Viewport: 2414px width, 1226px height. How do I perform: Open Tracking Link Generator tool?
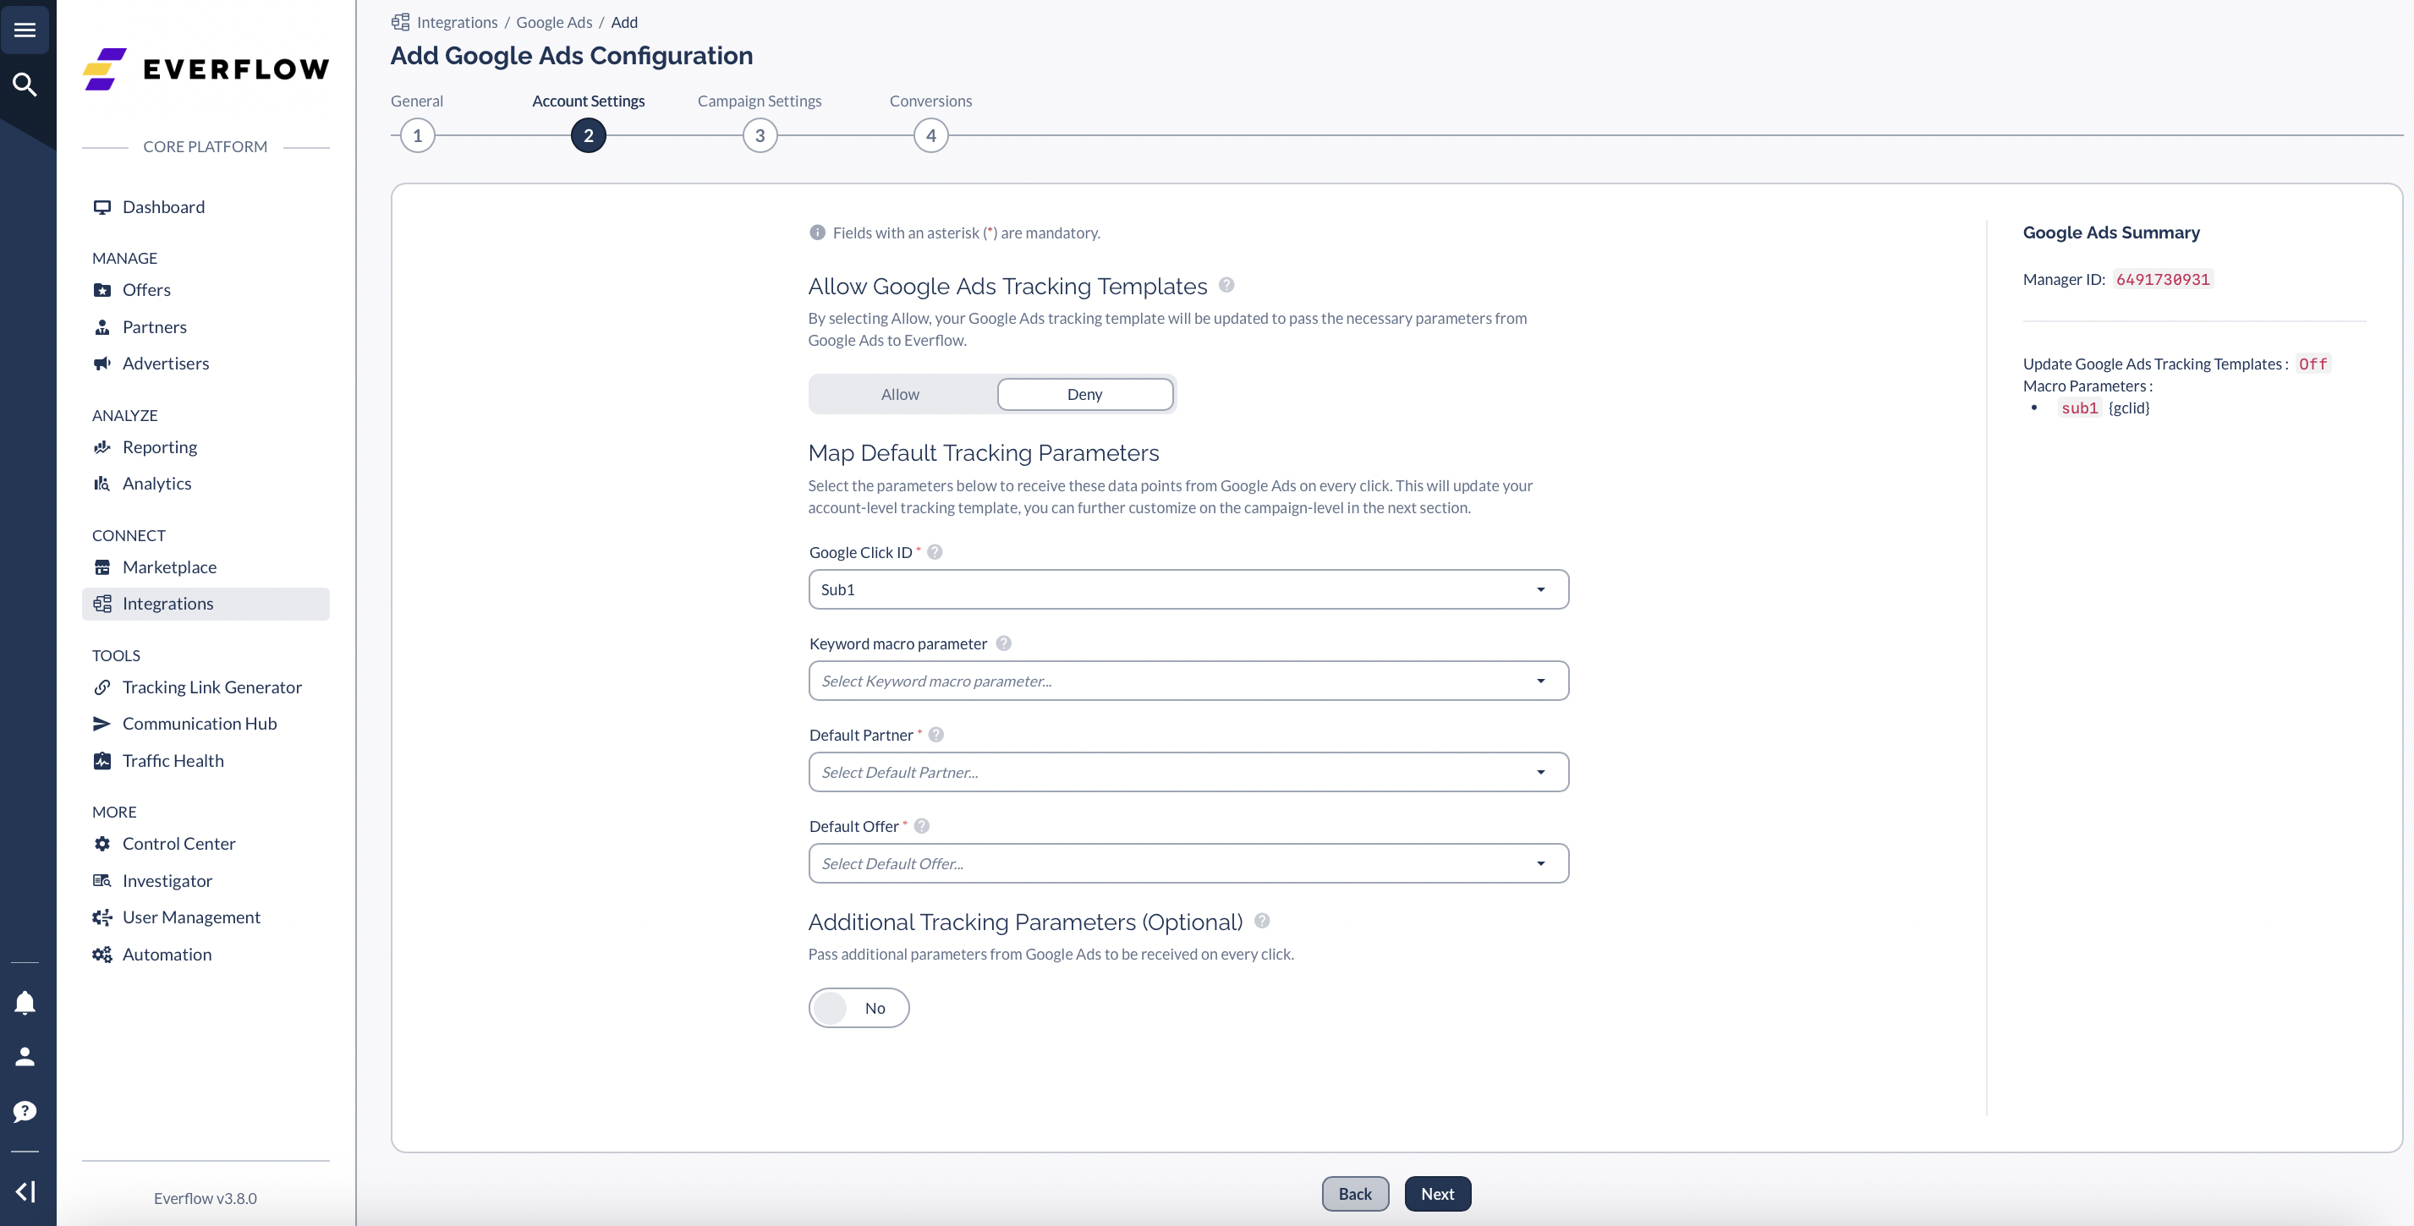point(206,687)
